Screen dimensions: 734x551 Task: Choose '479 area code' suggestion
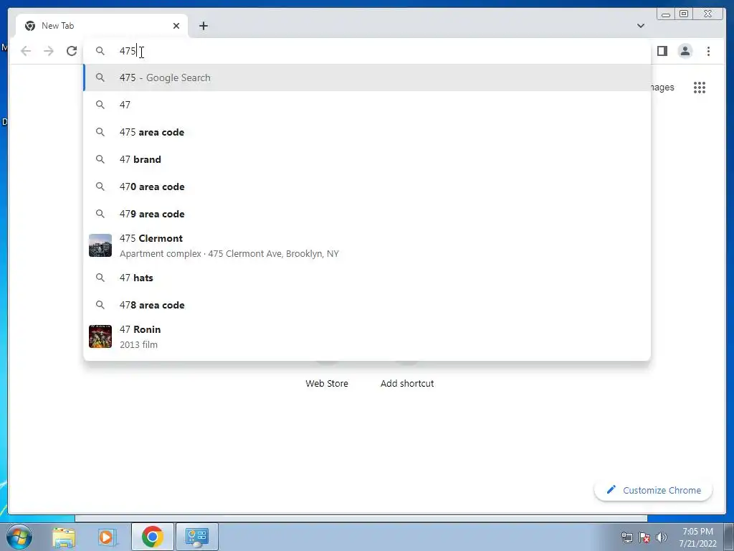click(368, 214)
